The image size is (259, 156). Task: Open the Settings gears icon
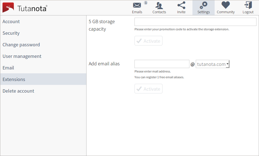point(203,5)
